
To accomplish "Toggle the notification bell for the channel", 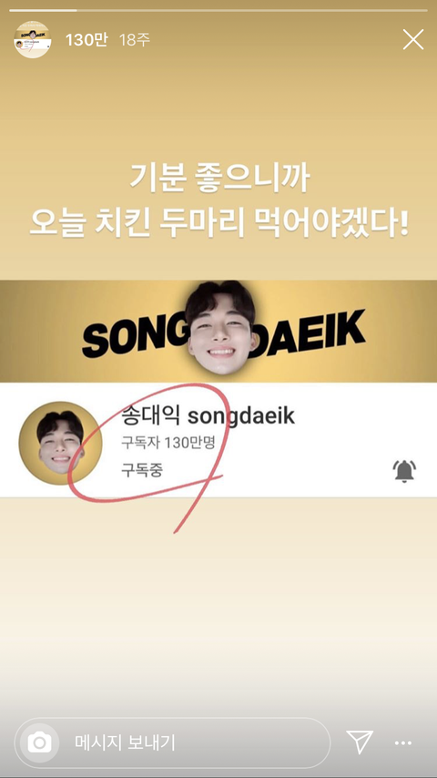I will [x=404, y=471].
